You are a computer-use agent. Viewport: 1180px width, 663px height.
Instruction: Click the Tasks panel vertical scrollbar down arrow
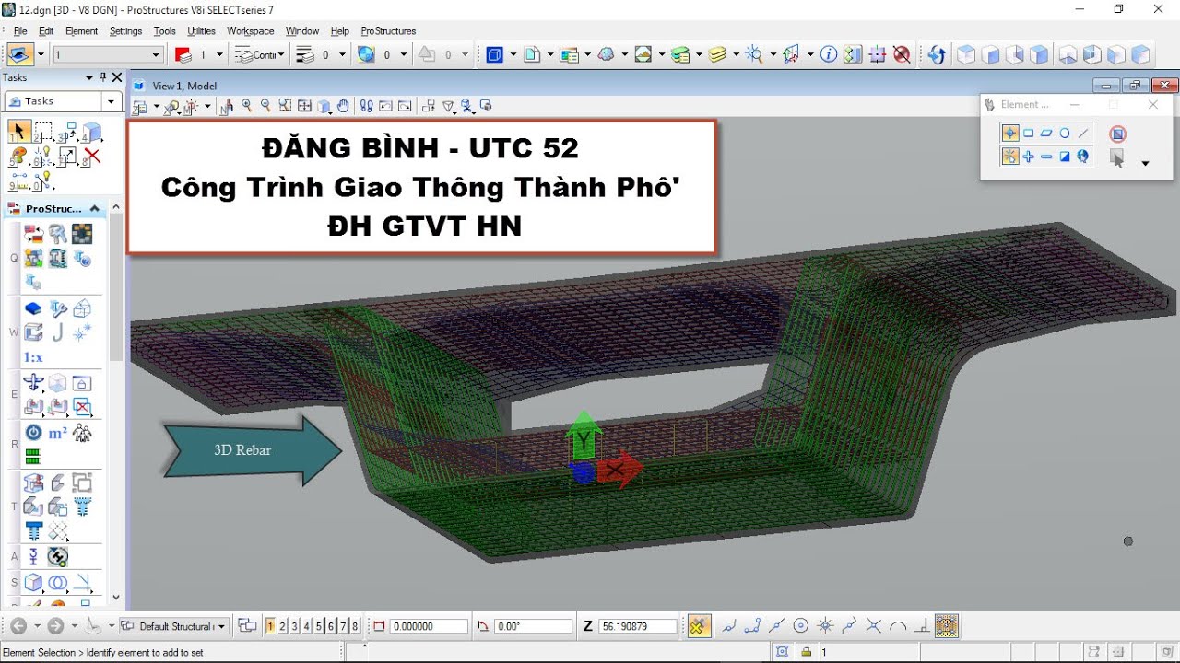[x=115, y=597]
